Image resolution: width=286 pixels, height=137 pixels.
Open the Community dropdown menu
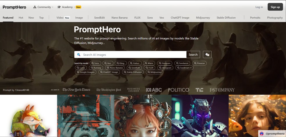(43, 7)
